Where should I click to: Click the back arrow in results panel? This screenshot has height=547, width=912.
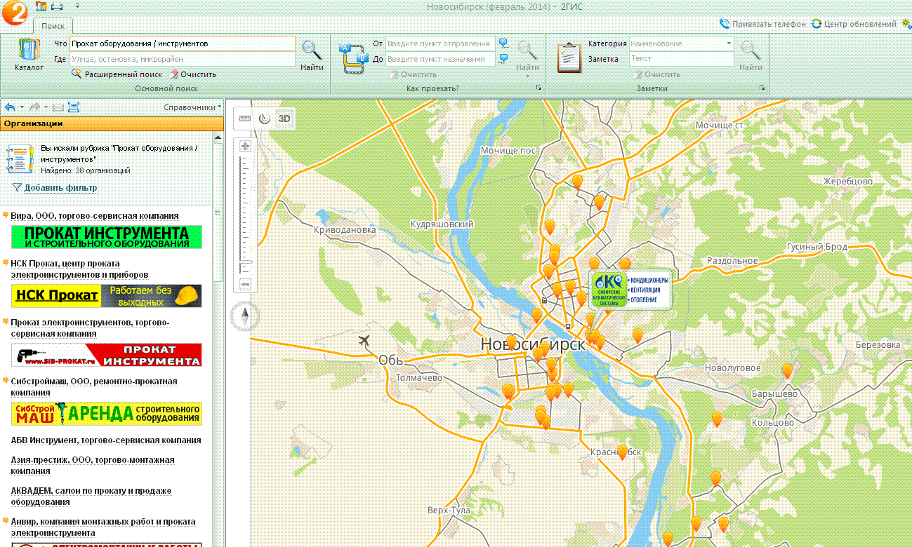coord(10,107)
